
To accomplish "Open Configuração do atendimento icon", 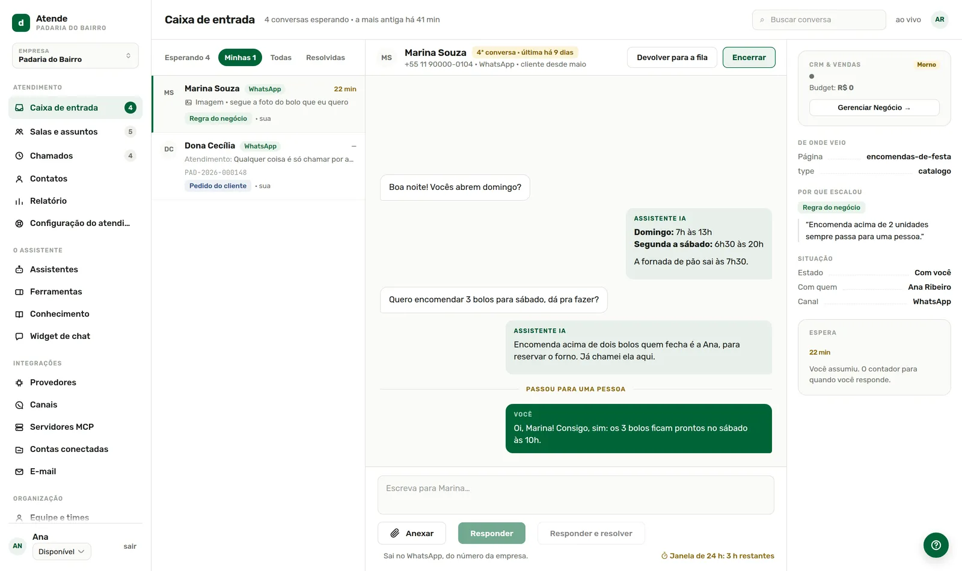I will [x=19, y=223].
